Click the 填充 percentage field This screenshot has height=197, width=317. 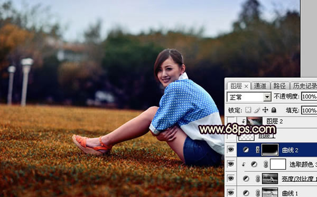coord(309,110)
